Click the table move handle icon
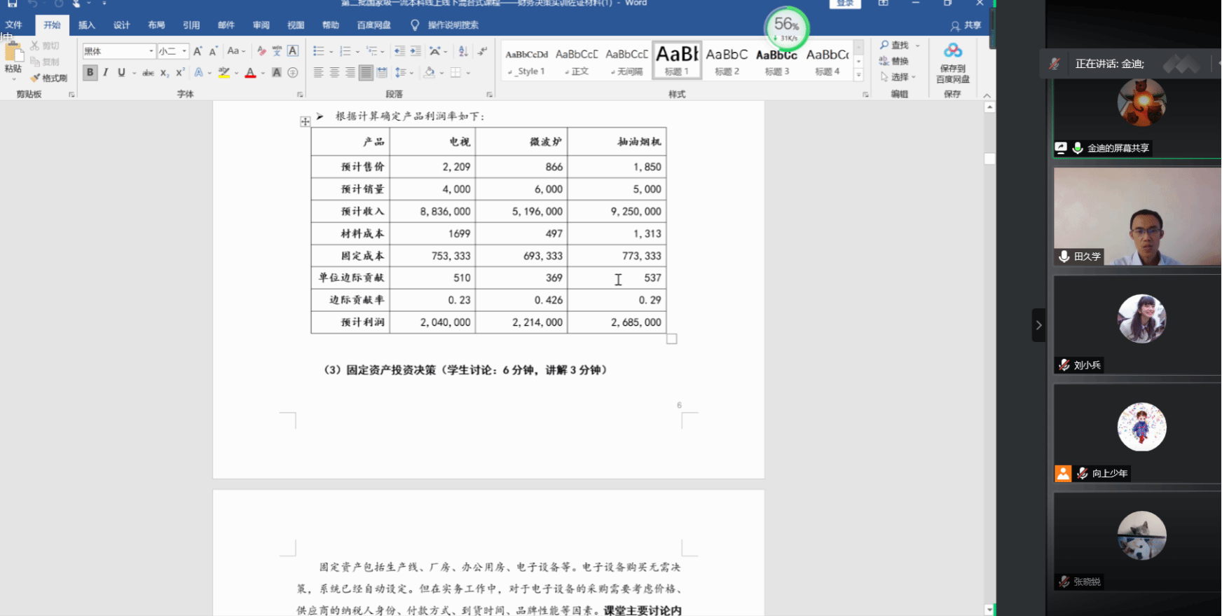Viewport: 1222px width, 616px height. 305,122
